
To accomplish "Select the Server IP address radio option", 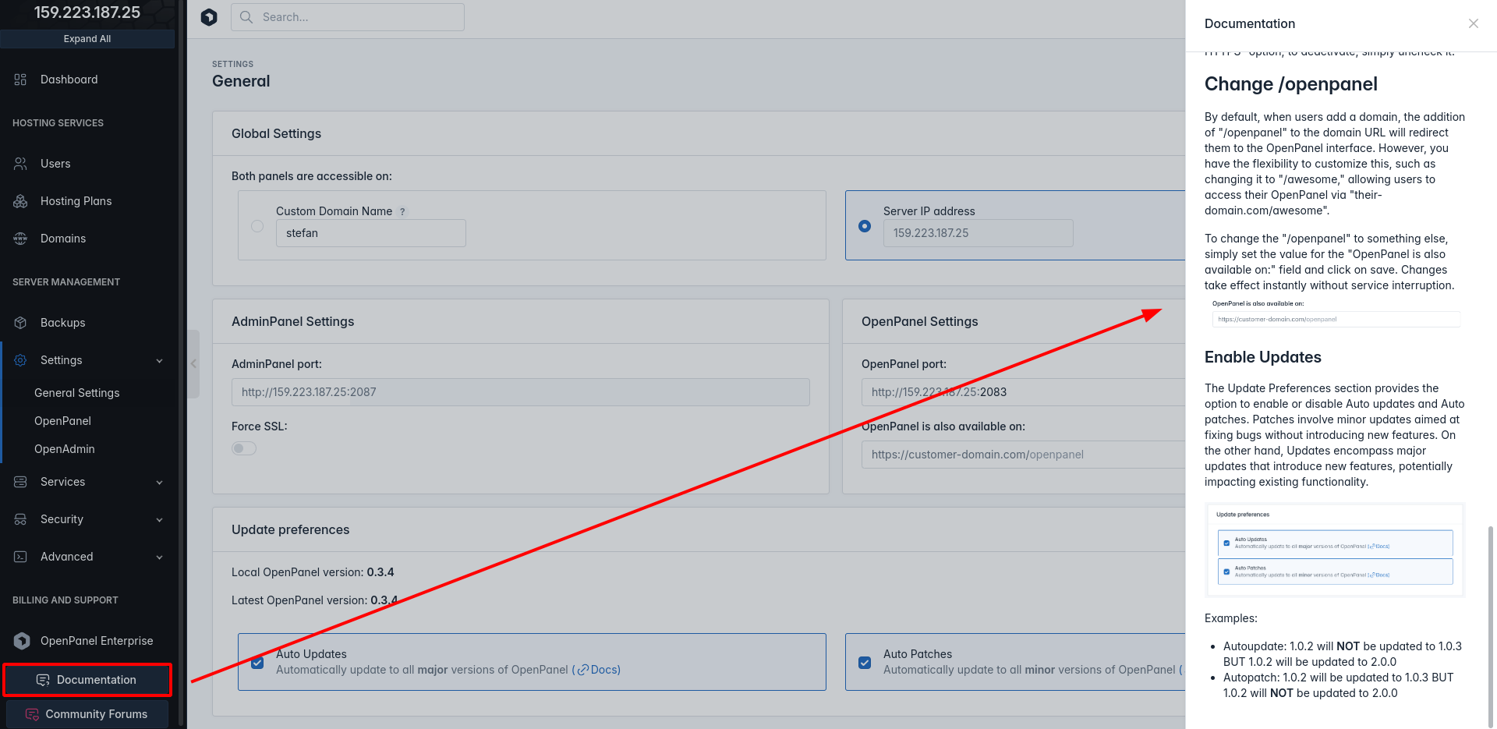I will (x=865, y=226).
